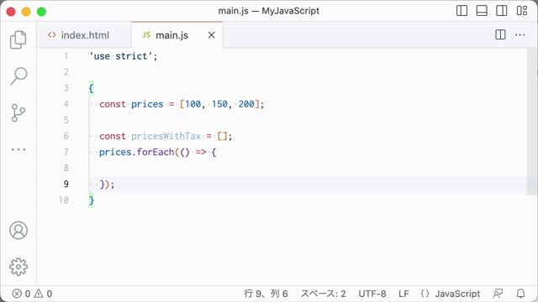Image resolution: width=538 pixels, height=302 pixels.
Task: Select UTF-8 file encoding indicator
Action: (x=372, y=294)
